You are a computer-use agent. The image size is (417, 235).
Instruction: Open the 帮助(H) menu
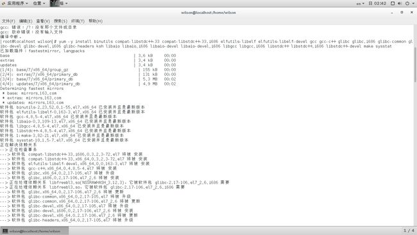96,21
